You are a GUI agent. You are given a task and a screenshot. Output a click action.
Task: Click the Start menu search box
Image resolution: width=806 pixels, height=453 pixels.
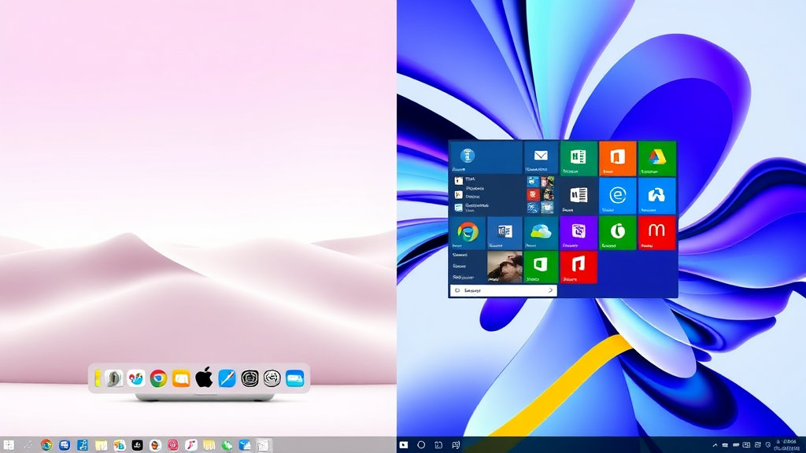click(x=503, y=290)
